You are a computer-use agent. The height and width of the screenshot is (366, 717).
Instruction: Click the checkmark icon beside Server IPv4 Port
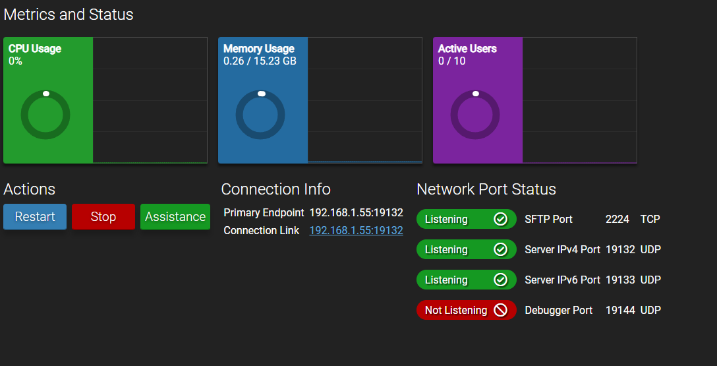[x=500, y=249]
